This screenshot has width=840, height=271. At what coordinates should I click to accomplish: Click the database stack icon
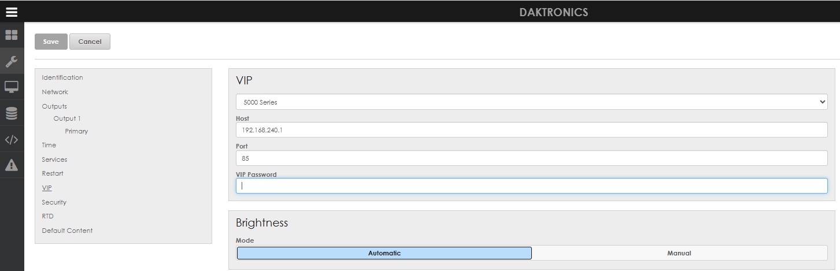point(12,113)
